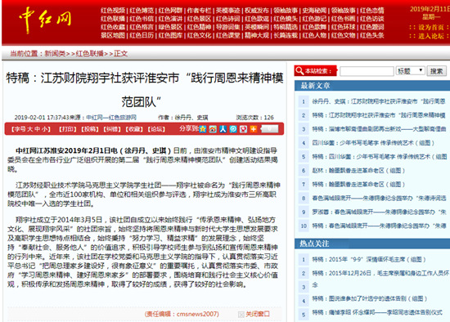450x322 pixels.
Task: Share article via Sina Weibo icon
Action: 213,129
